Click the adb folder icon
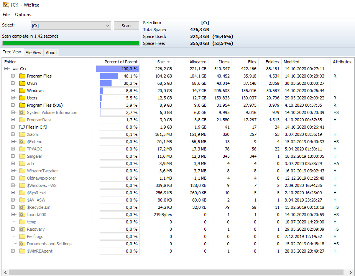The height and width of the screenshot is (276, 355). pos(22,164)
